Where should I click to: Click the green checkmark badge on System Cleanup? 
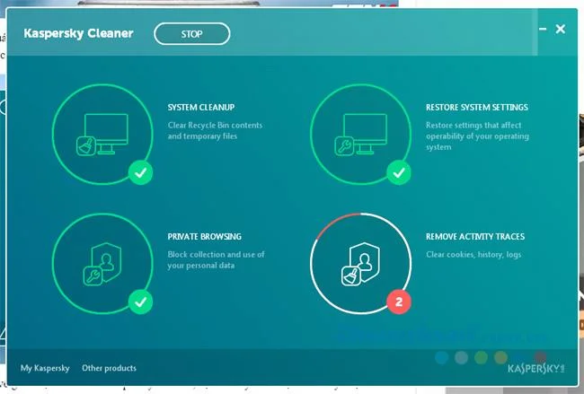(140, 172)
